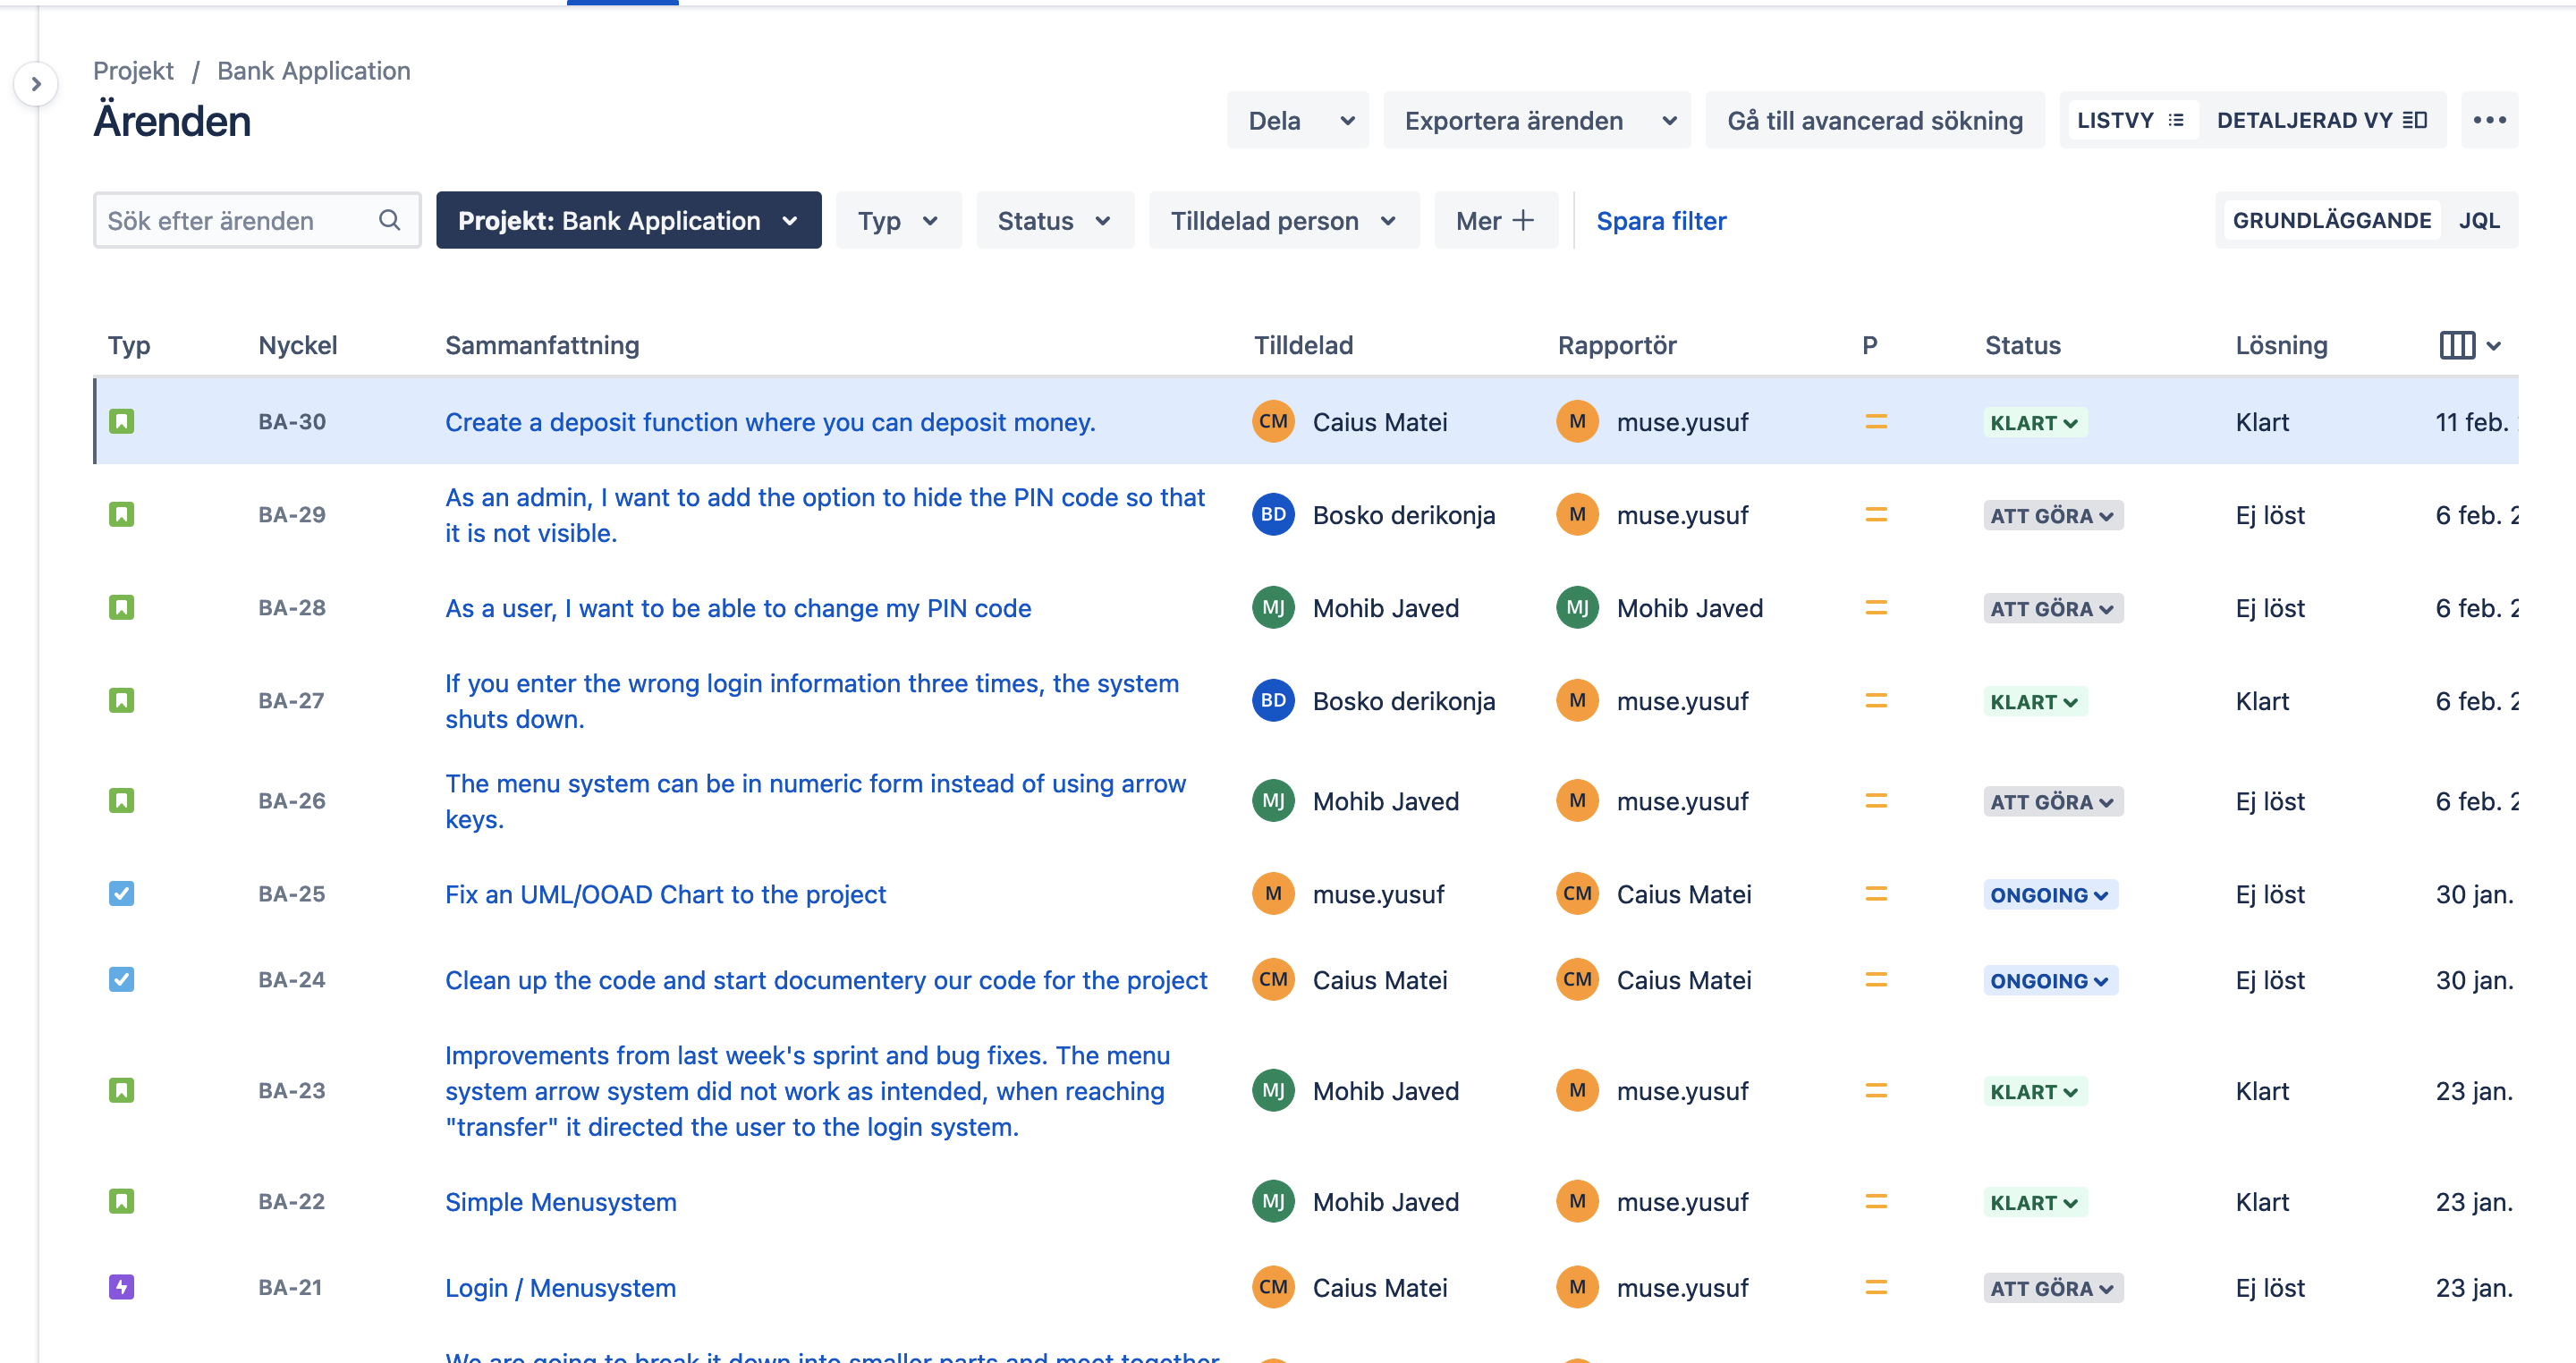Click the story type icon for BA-30
The height and width of the screenshot is (1363, 2576).
(x=121, y=421)
